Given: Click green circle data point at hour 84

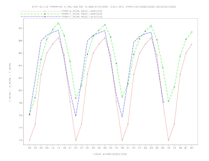Looking at the screenshot, I should coord(192,32).
